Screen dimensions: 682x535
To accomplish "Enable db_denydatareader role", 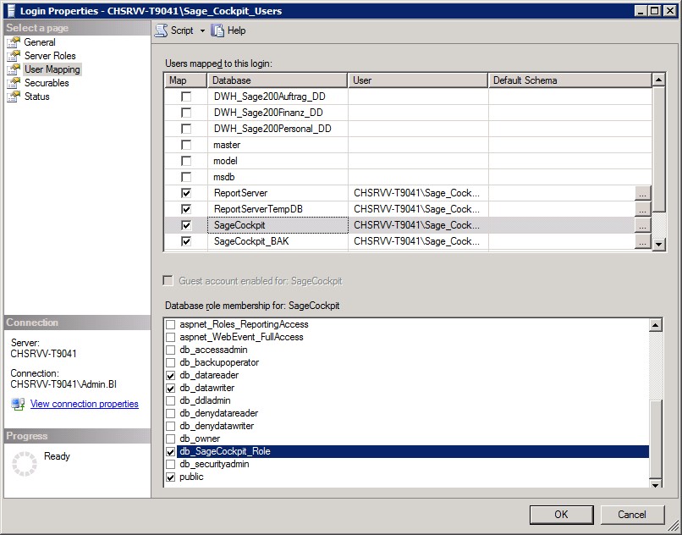I will point(171,414).
